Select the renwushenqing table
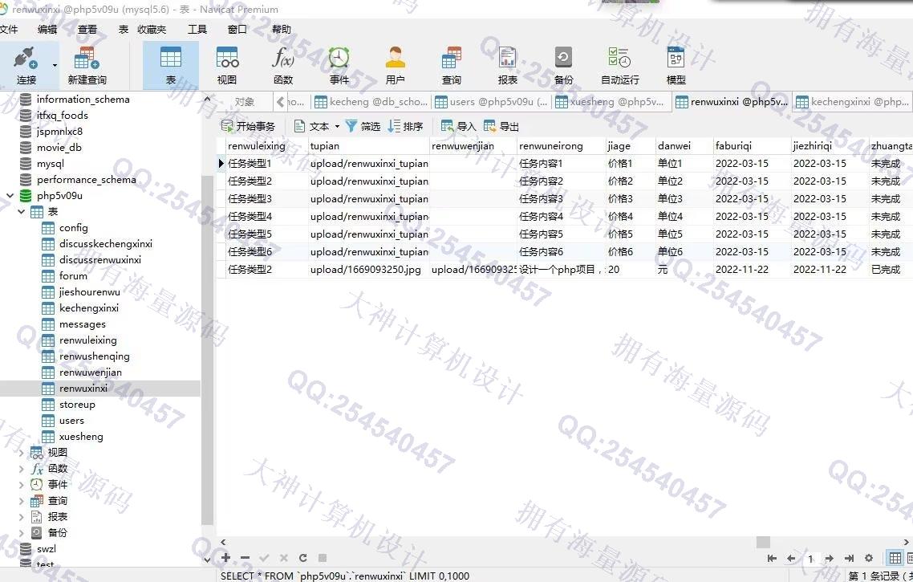The height and width of the screenshot is (582, 913). tap(95, 356)
